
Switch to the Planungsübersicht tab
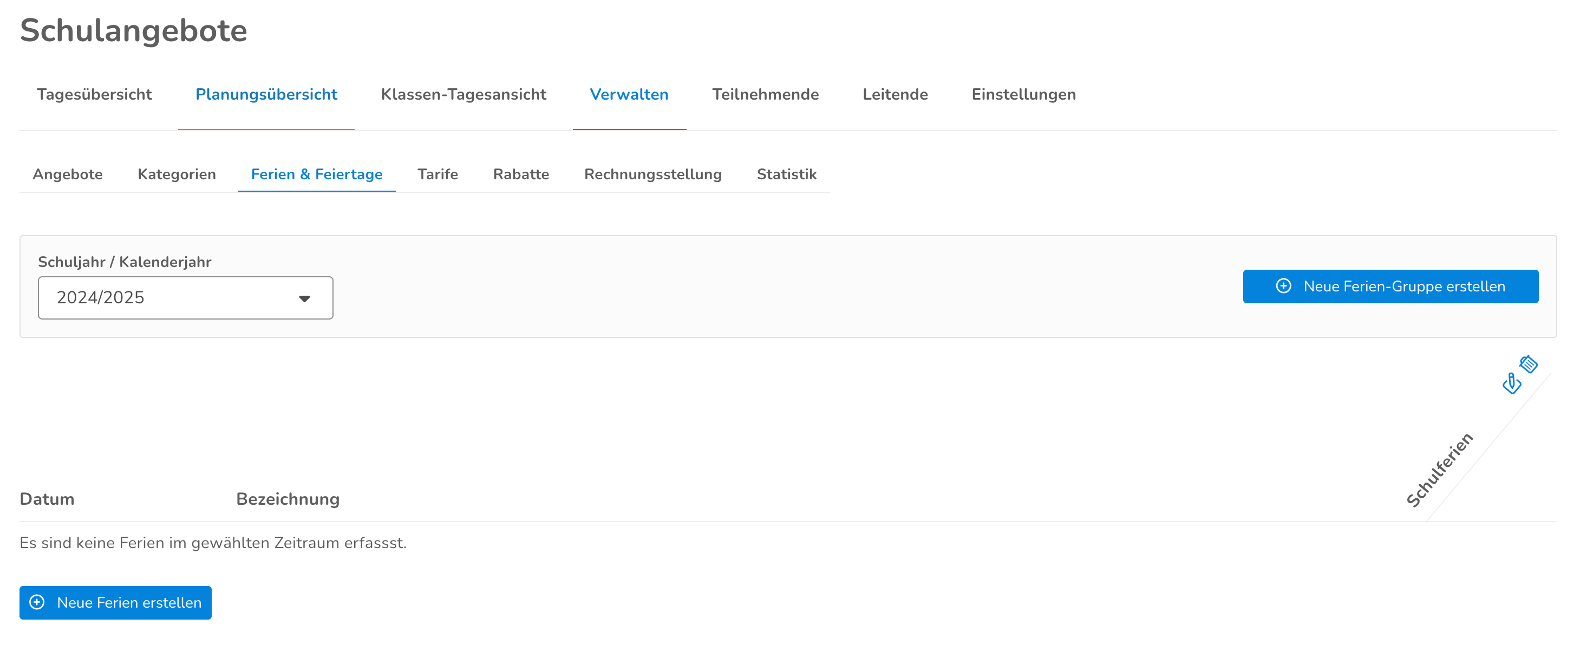click(x=266, y=95)
